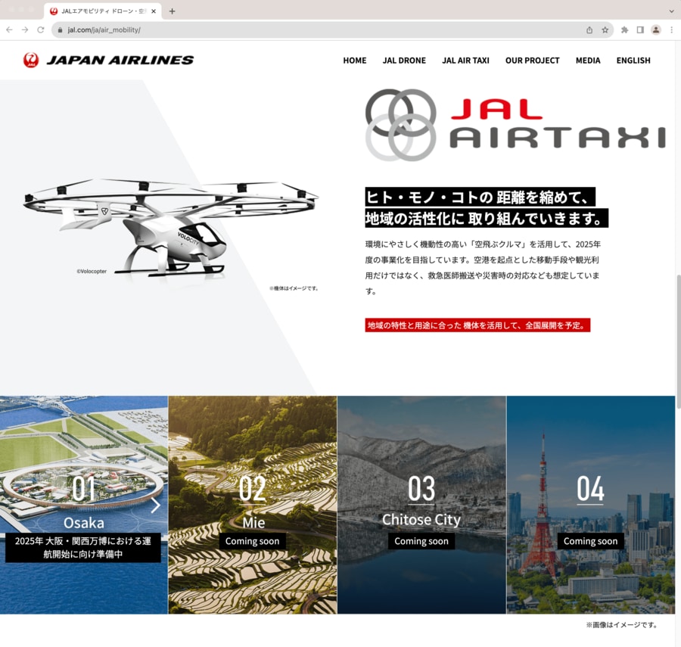Open the Chrome profile avatar
Screen dimensions: 681x647
pos(656,30)
